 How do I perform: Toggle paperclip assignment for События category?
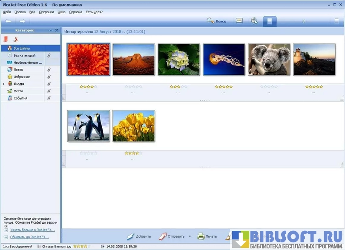[x=49, y=98]
